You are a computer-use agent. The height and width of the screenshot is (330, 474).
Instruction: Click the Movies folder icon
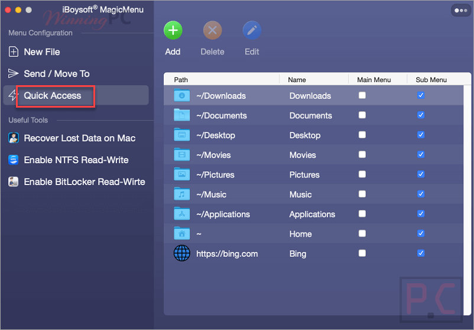click(181, 154)
